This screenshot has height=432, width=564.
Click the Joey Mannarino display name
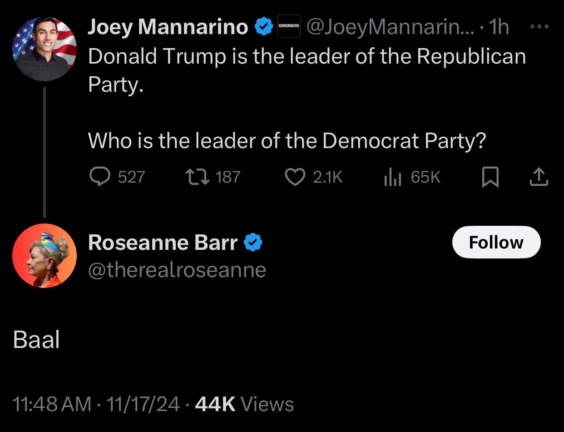[168, 27]
